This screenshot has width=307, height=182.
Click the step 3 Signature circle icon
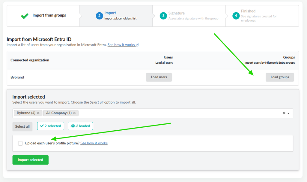pyautogui.click(x=163, y=16)
